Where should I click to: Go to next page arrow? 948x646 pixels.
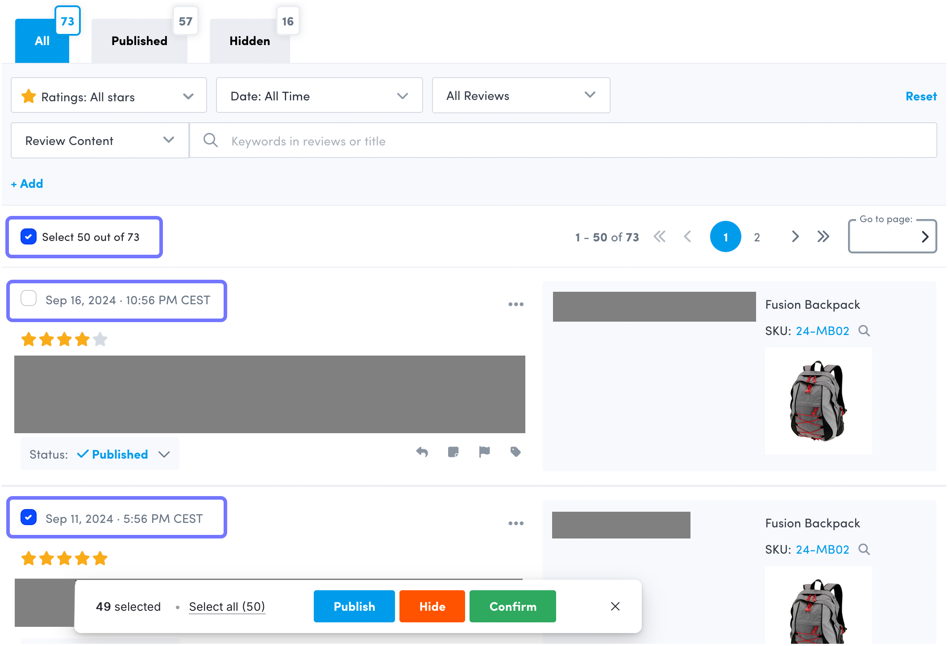coord(795,236)
